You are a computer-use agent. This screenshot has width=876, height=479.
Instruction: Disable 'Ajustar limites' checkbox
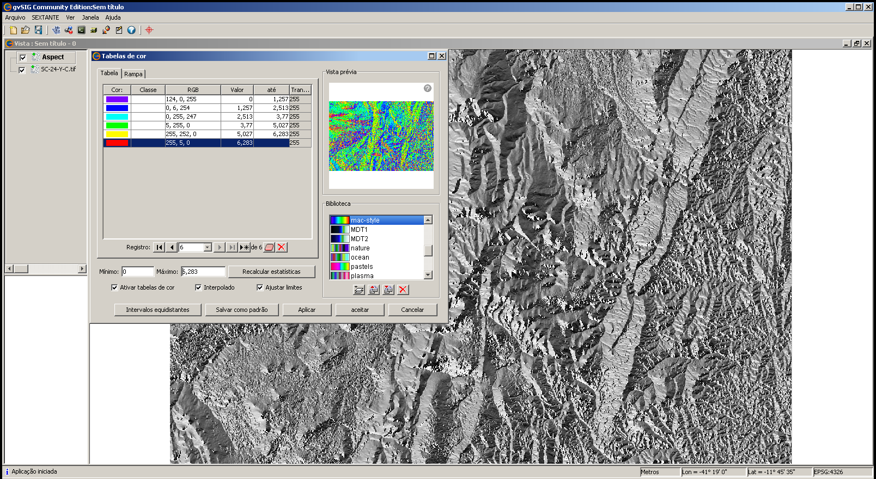260,287
